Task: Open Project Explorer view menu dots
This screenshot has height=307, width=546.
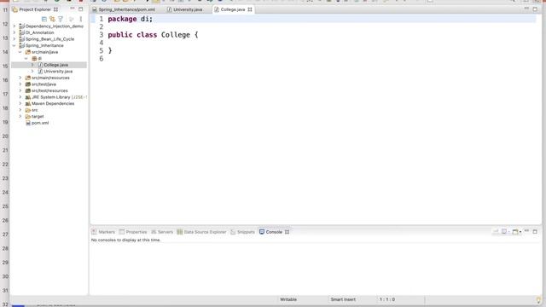Action: point(81,19)
